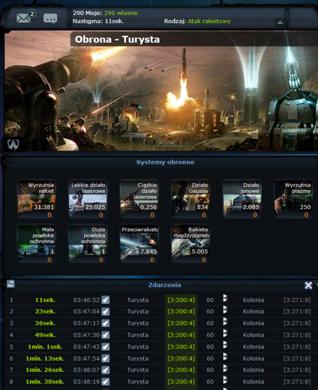Open destination coordinates [3:271:8] in row 1

[x=297, y=300]
